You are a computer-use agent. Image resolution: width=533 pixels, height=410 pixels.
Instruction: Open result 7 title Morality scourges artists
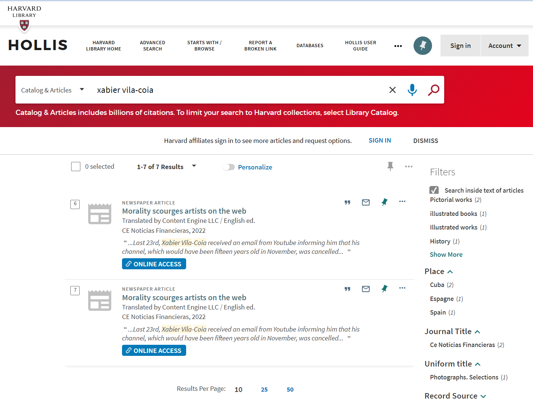coord(184,298)
